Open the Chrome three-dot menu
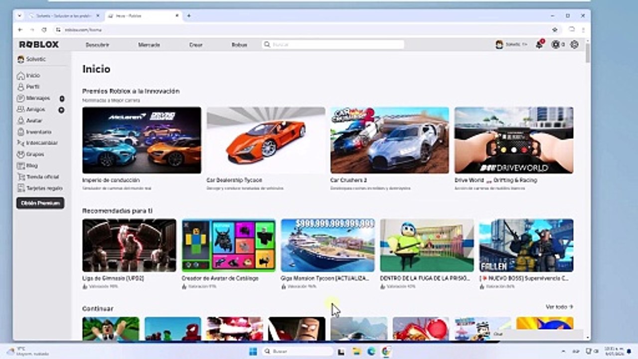The image size is (638, 359). coord(583,30)
